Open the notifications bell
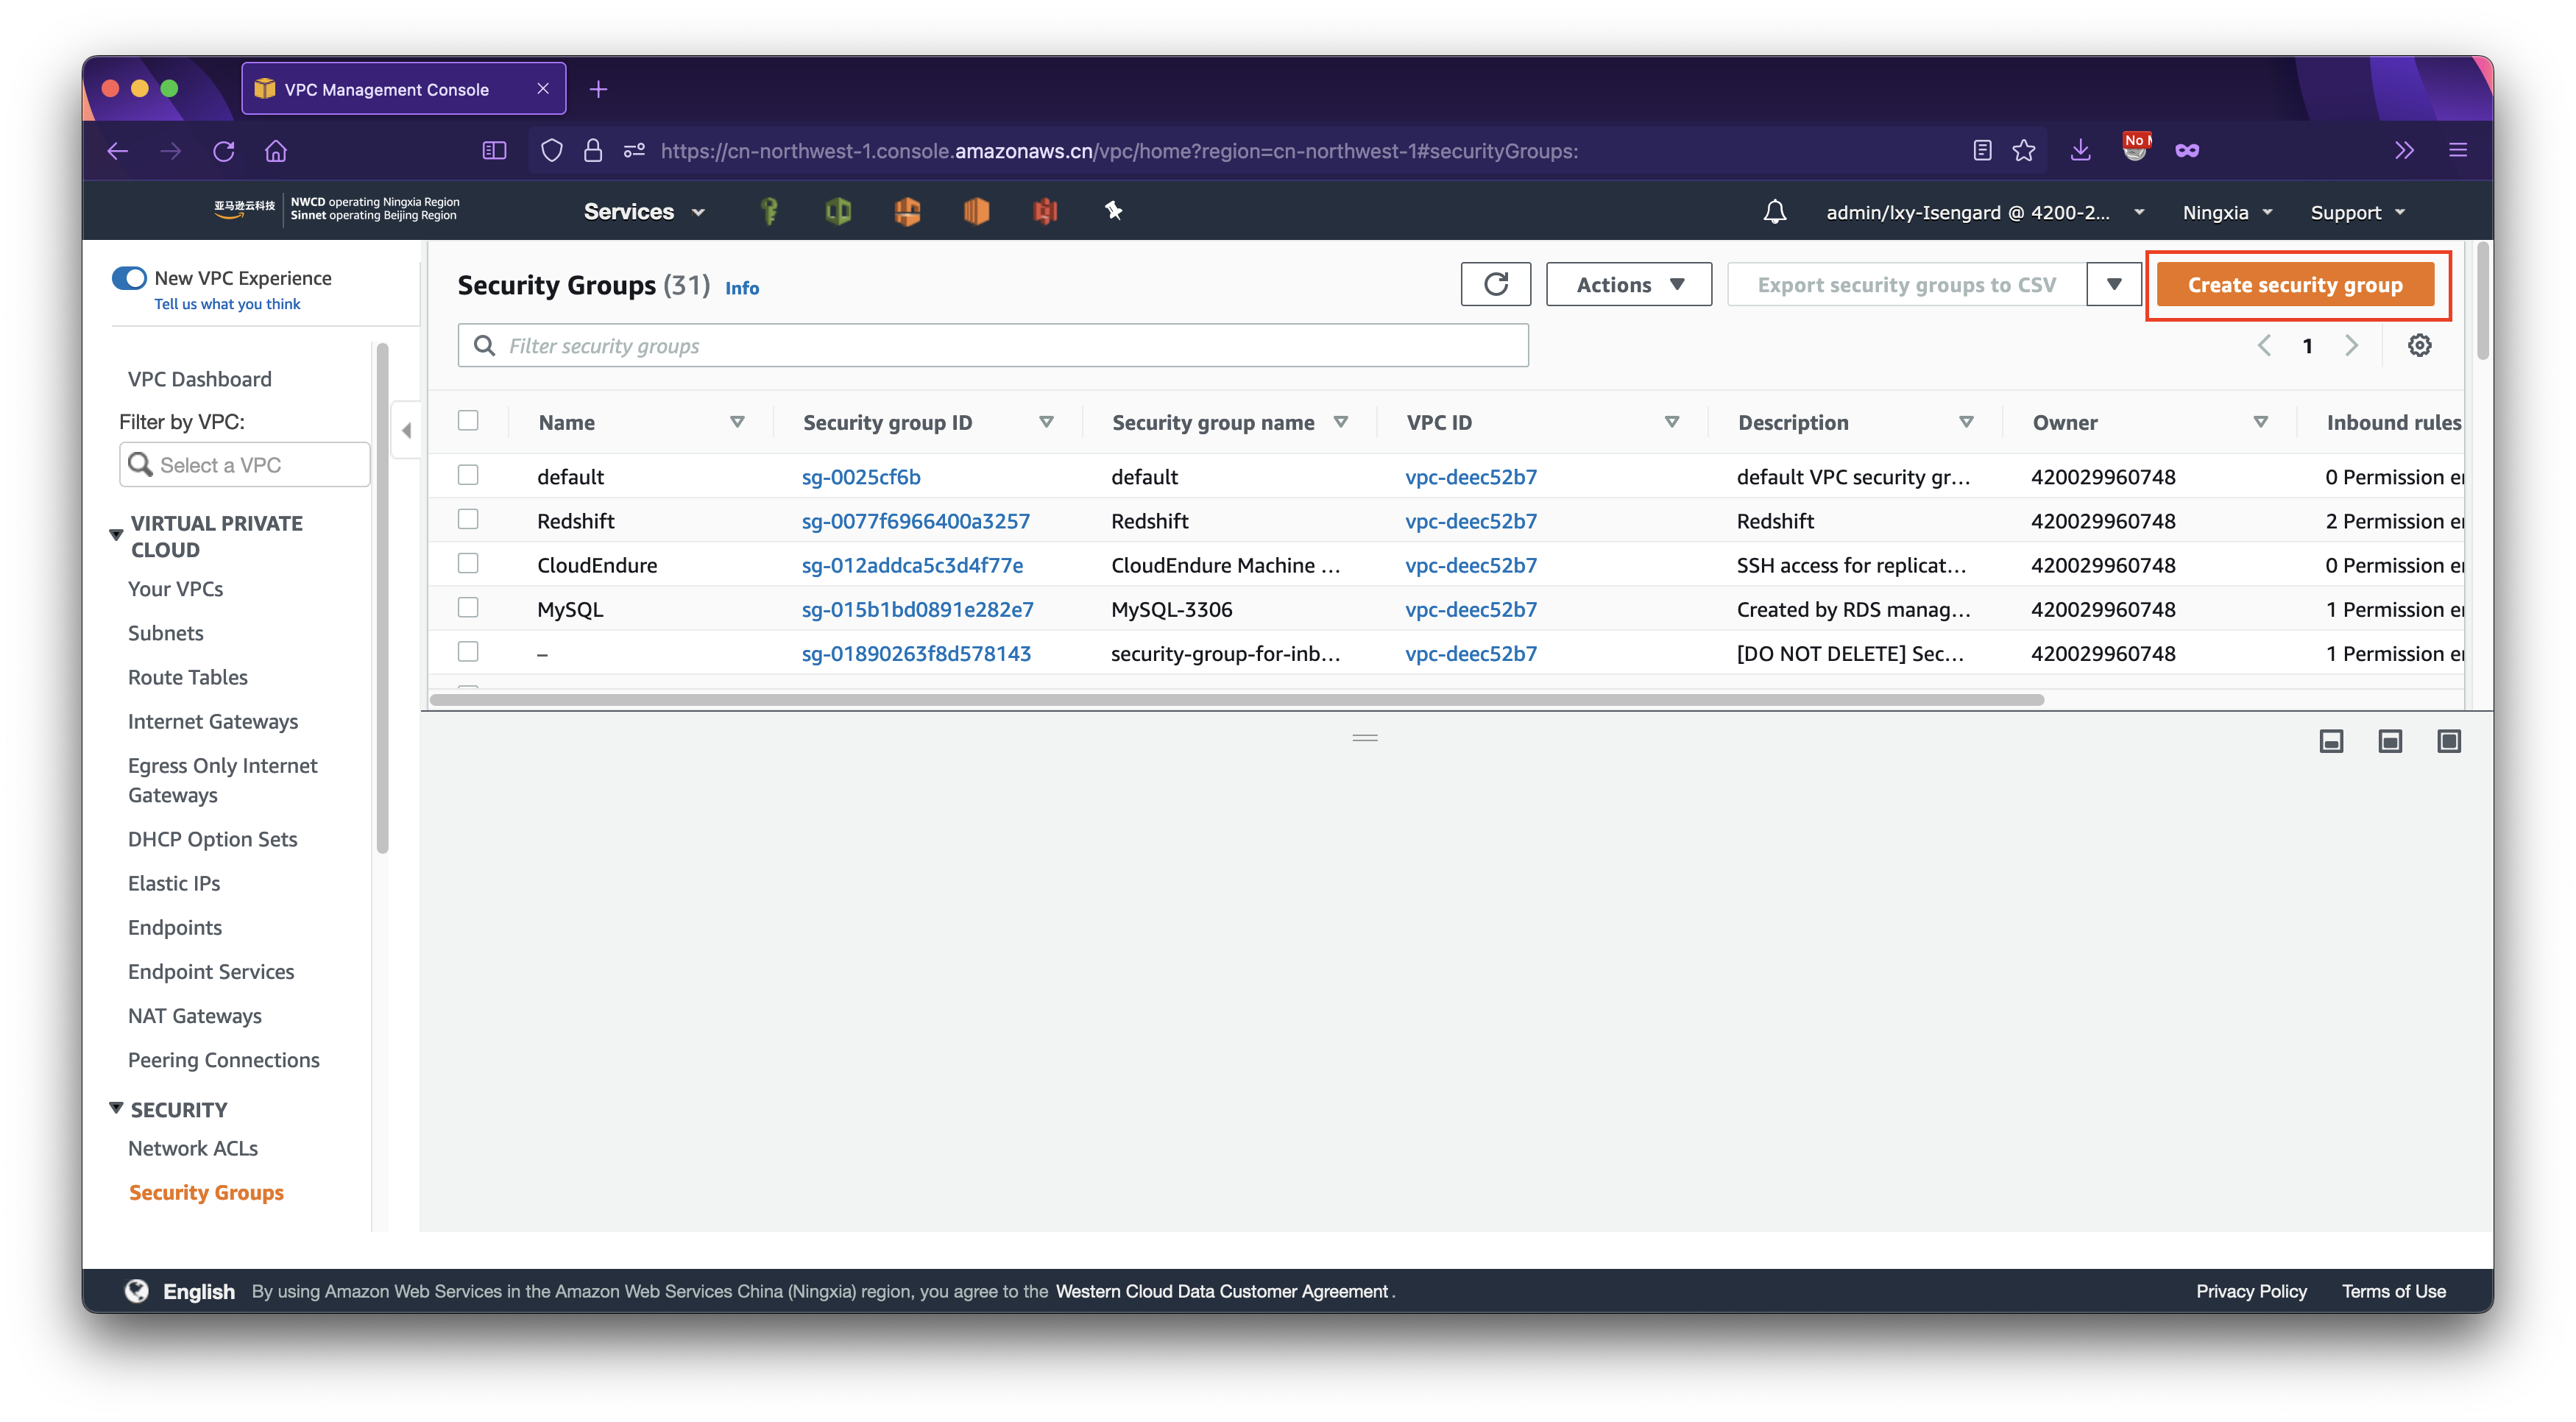The width and height of the screenshot is (2576, 1422). pos(1775,212)
